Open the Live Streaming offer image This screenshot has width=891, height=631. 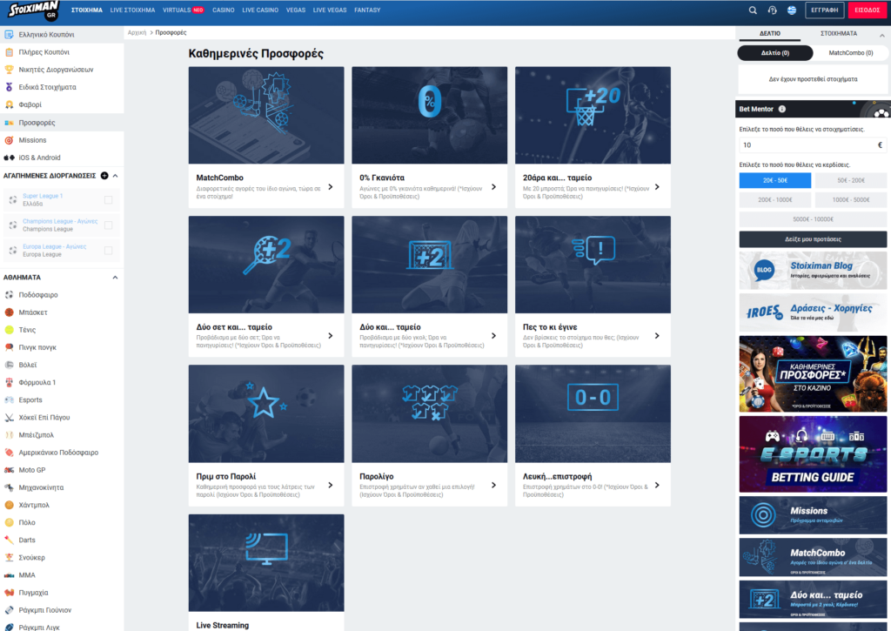(x=266, y=563)
